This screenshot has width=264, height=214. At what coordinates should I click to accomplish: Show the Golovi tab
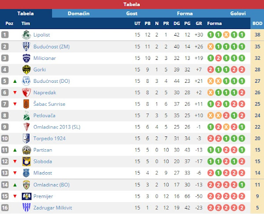click(x=238, y=14)
